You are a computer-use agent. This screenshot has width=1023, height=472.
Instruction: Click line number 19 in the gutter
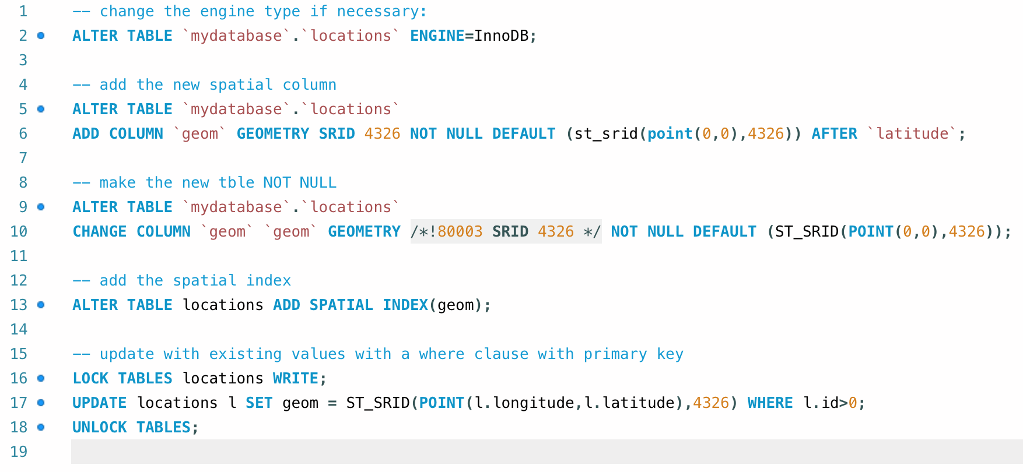19,452
